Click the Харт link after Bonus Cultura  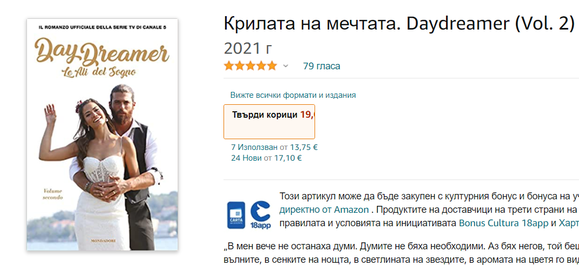pos(569,223)
